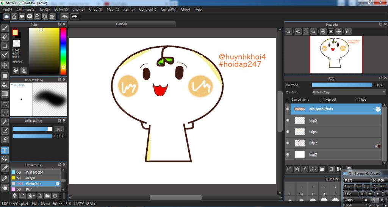Click brush list scroll-up arrow
Image resolution: width=388 pixels, height=207 pixels.
coord(63,170)
